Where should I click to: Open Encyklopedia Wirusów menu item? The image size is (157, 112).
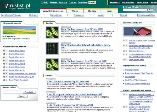pyautogui.click(x=11, y=15)
